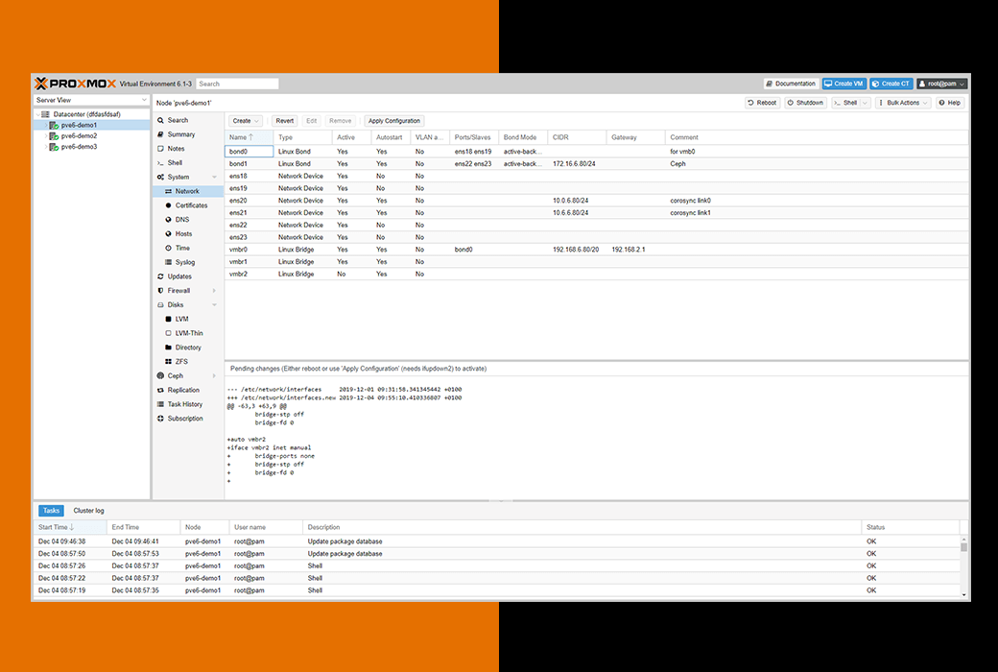Select node pve6-demo3 in tree
This screenshot has height=672, width=998.
[79, 147]
